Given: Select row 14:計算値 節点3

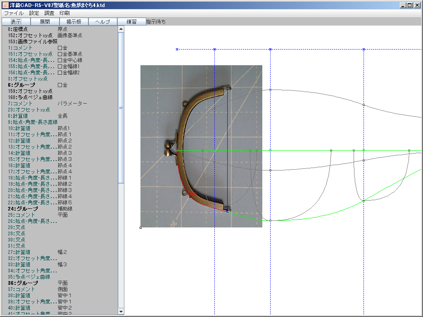Looking at the screenshot, I should 40,153.
